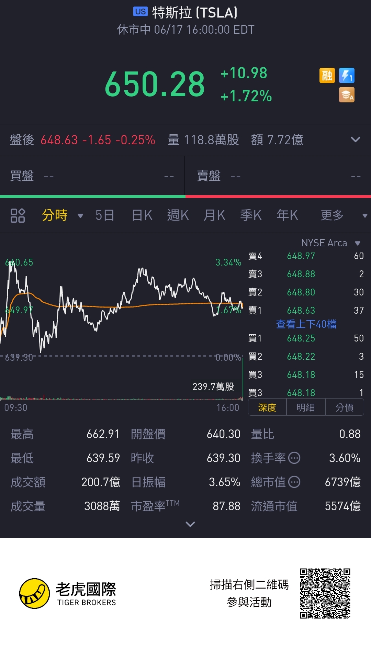Select the 深度 depth tab
This screenshot has width=371, height=649.
pyautogui.click(x=267, y=407)
